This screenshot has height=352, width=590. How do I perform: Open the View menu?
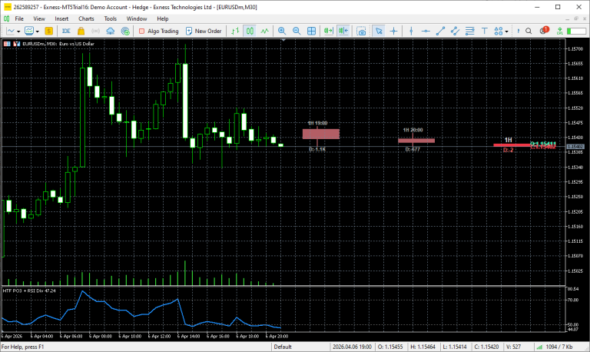[x=39, y=18]
